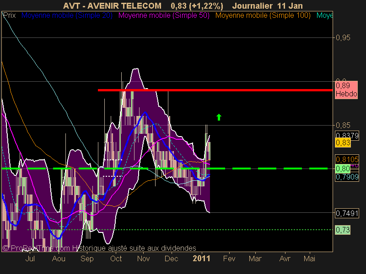Click the 0,85 price axis label
This screenshot has height=274, width=366.
[x=343, y=125]
